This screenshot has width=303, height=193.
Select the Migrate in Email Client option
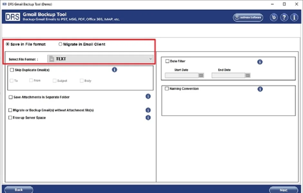coord(60,44)
